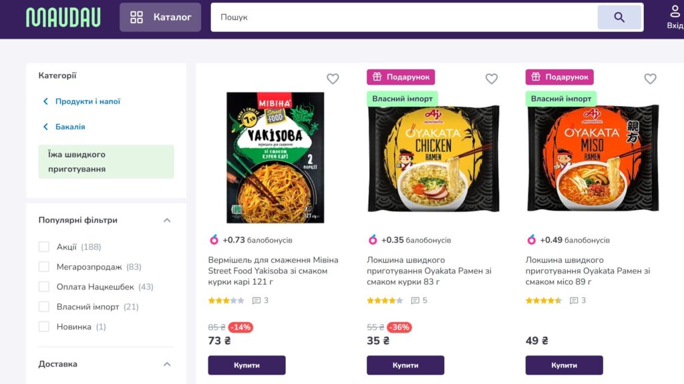Screen dimensions: 684x384
Task: Check the Мегарозпродаж filter
Action: pos(44,267)
